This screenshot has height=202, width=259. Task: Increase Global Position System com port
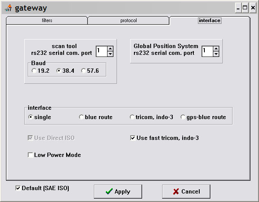pyautogui.click(x=216, y=49)
